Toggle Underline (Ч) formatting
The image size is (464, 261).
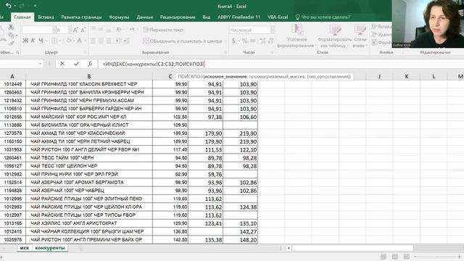pos(41,41)
